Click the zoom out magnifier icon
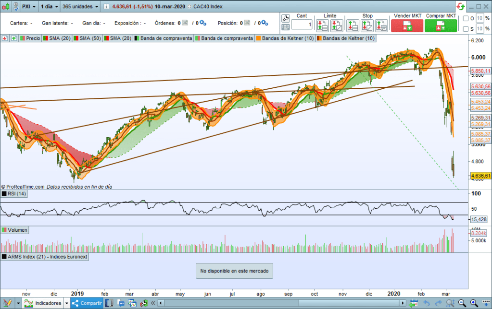 pyautogui.click(x=462, y=303)
